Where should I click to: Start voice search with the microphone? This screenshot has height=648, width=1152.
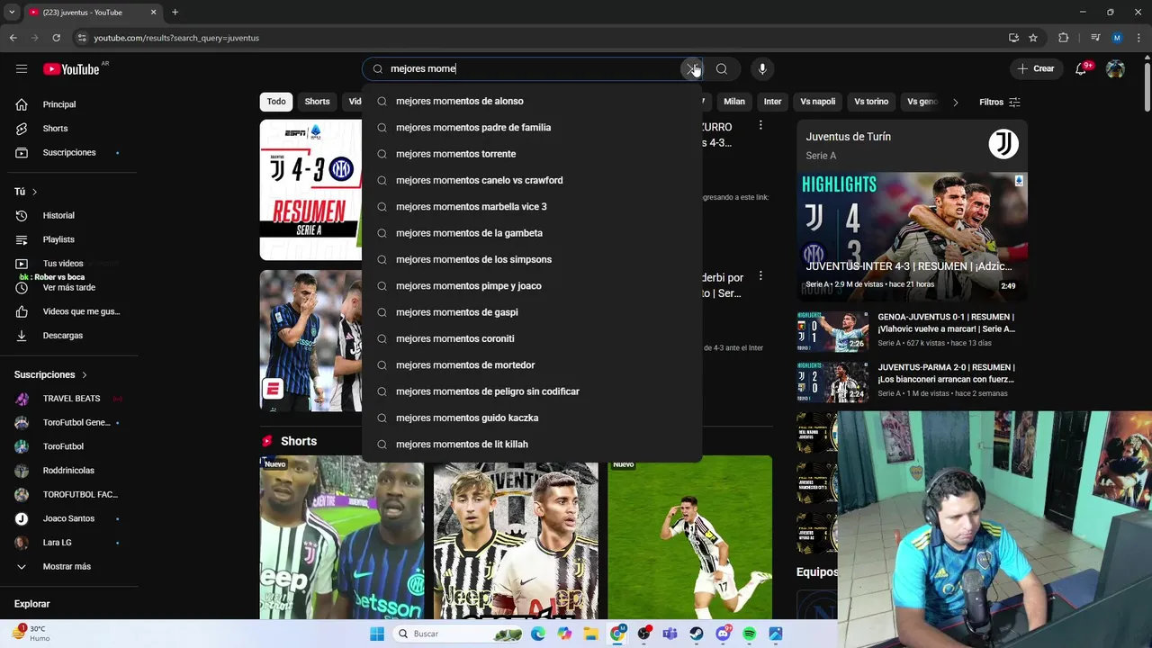[762, 68]
